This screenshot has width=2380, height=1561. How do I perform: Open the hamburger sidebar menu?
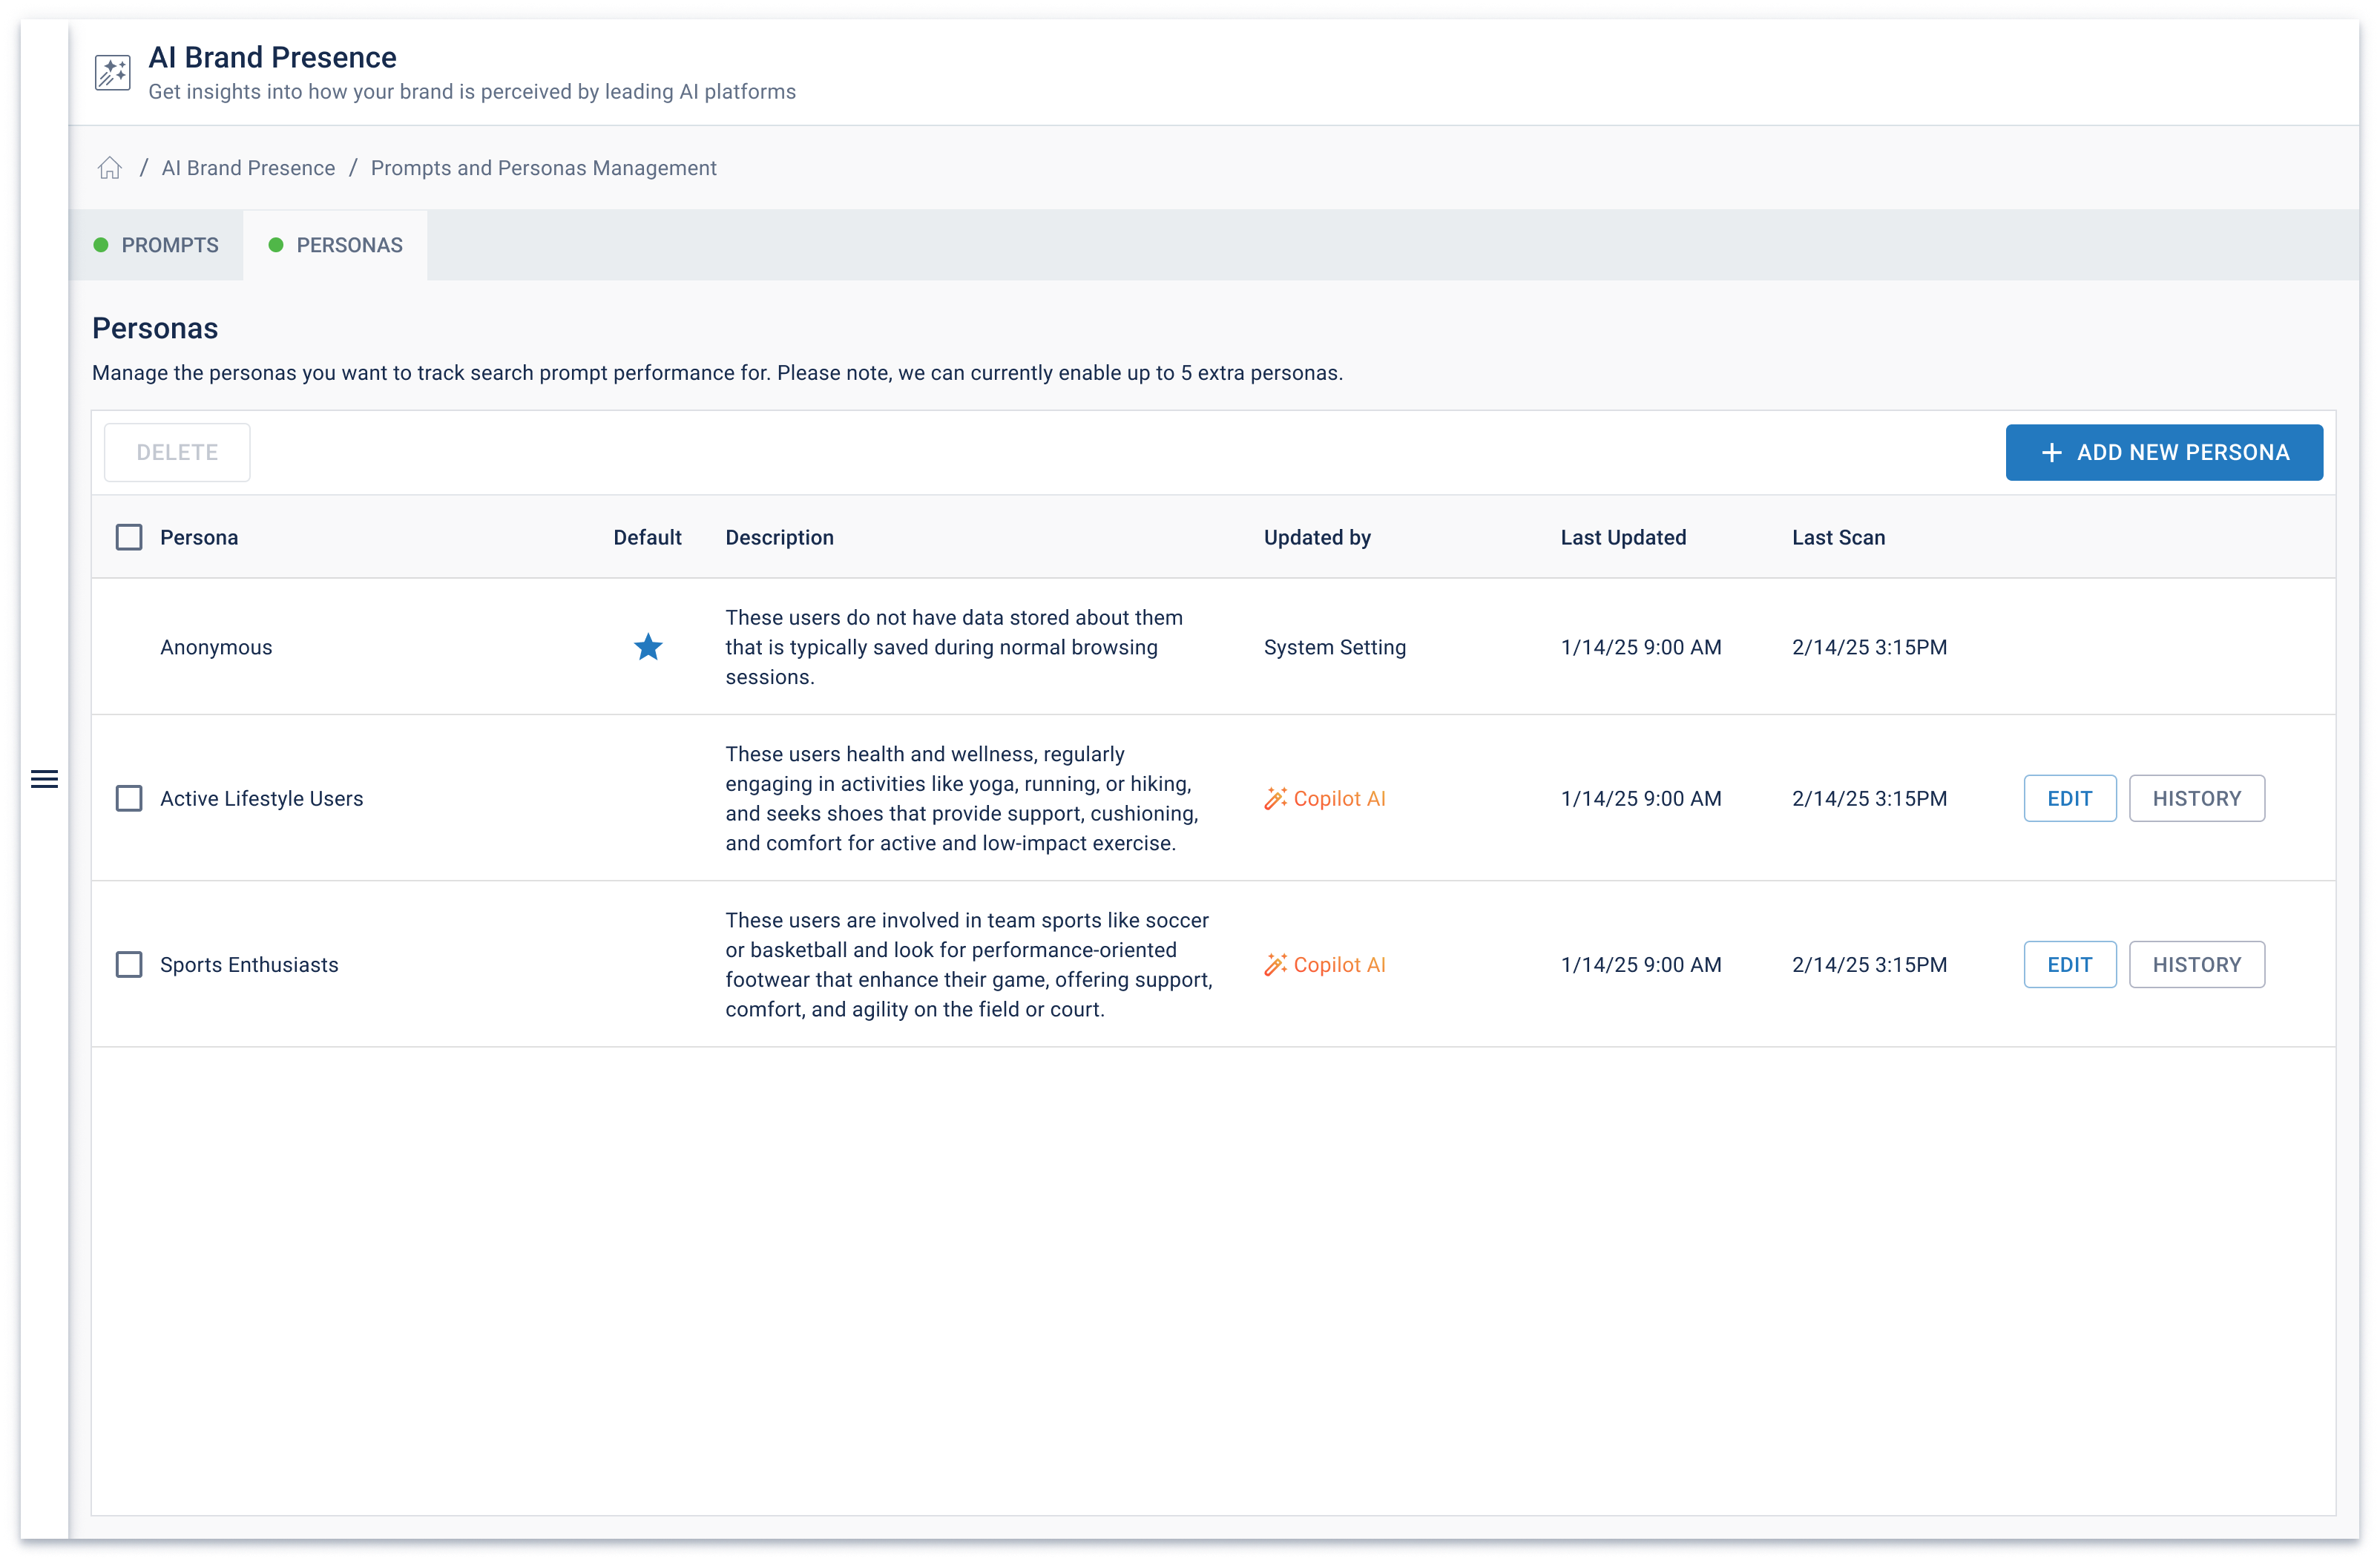pyautogui.click(x=44, y=779)
